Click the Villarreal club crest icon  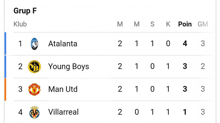[x=34, y=112]
